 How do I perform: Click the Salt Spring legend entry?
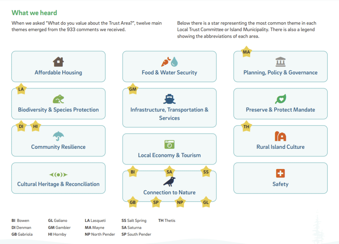pos(134,221)
